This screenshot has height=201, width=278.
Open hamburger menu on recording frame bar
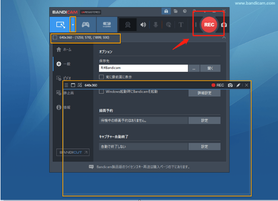tap(66, 85)
